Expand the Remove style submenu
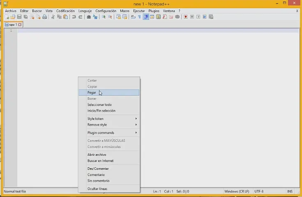This screenshot has height=197, width=302. (109, 125)
